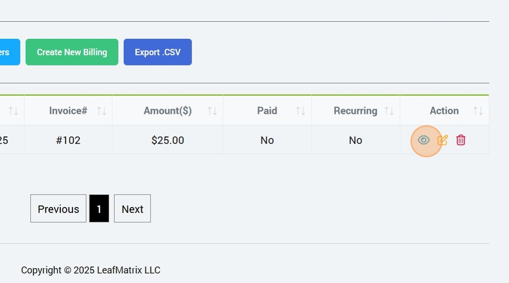Click the sort arrows beside Recurring
The height and width of the screenshot is (283, 509).
coord(389,111)
